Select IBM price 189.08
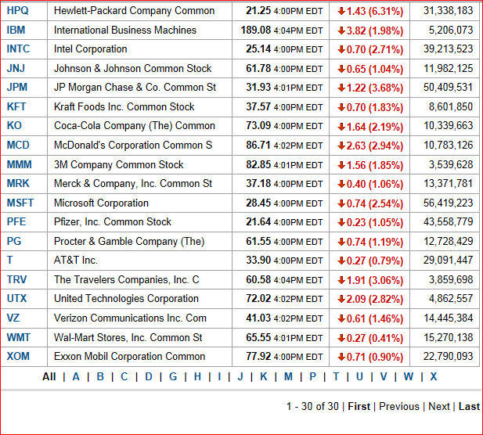 pyautogui.click(x=256, y=31)
